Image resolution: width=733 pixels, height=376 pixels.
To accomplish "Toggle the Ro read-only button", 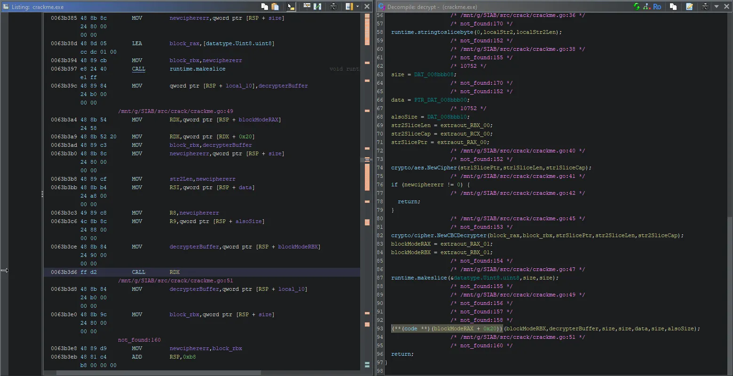I will coord(657,7).
